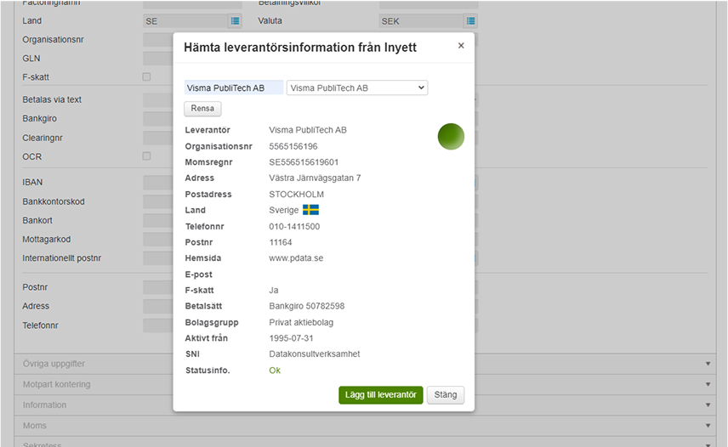Screen dimensions: 728x447
Task: Click the Bankgiro 50782598 value
Action: 307,306
